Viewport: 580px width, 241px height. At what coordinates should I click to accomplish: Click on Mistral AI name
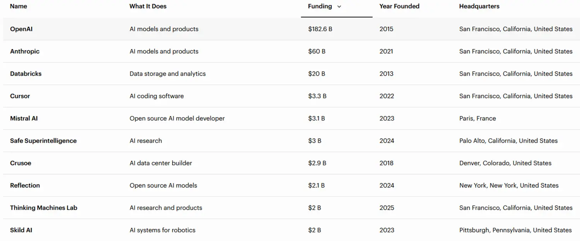[x=24, y=118]
